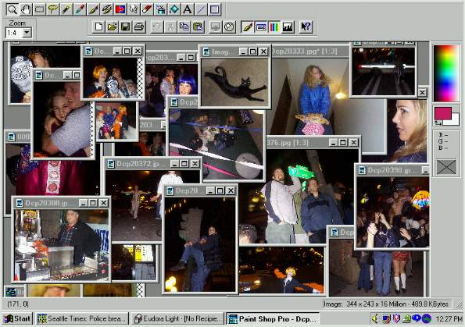
Task: Click the magenta foreground color swatch
Action: click(x=443, y=113)
